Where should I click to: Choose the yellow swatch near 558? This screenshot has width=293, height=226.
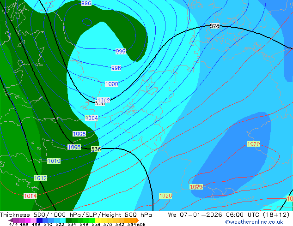pyautogui.click(x=98, y=220)
